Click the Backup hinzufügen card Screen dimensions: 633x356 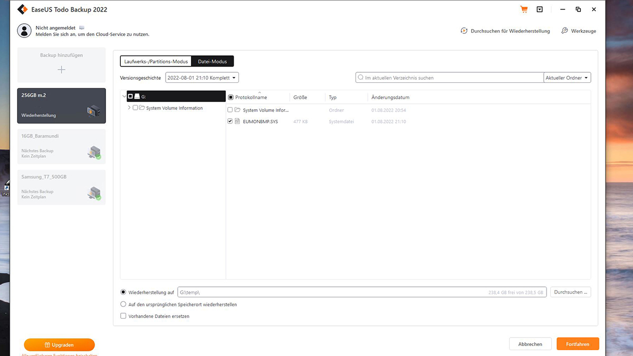[x=61, y=64]
